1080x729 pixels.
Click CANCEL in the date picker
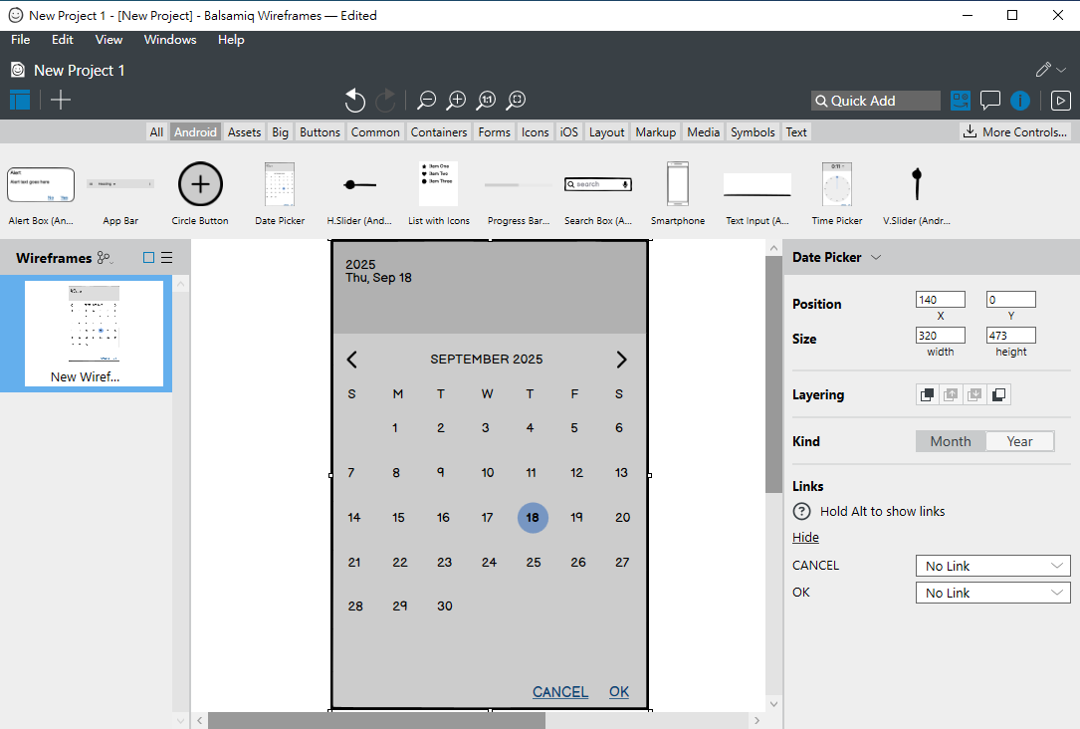tap(560, 692)
